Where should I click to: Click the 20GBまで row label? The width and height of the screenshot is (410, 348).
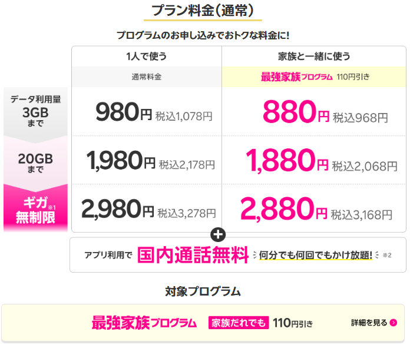coord(35,161)
